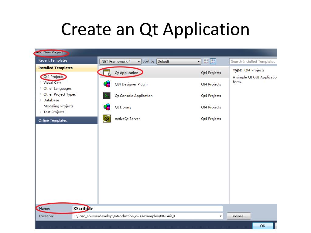Click the Name field containing XScribble
311x233 pixels.
pyautogui.click(x=147, y=208)
